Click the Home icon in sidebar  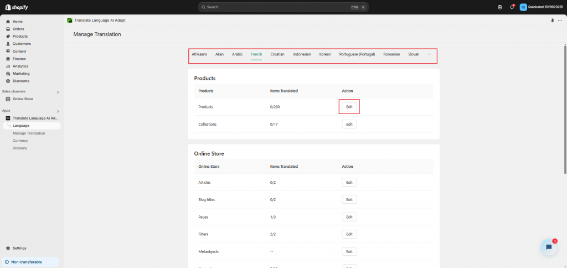coord(8,22)
